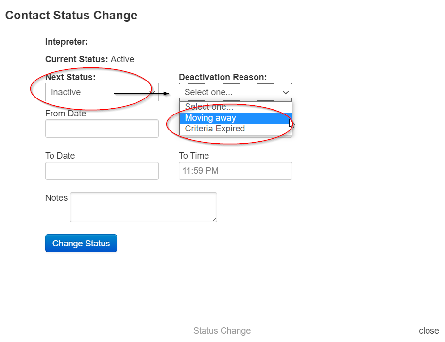Click inside the From Date field
The image size is (445, 342).
(102, 128)
